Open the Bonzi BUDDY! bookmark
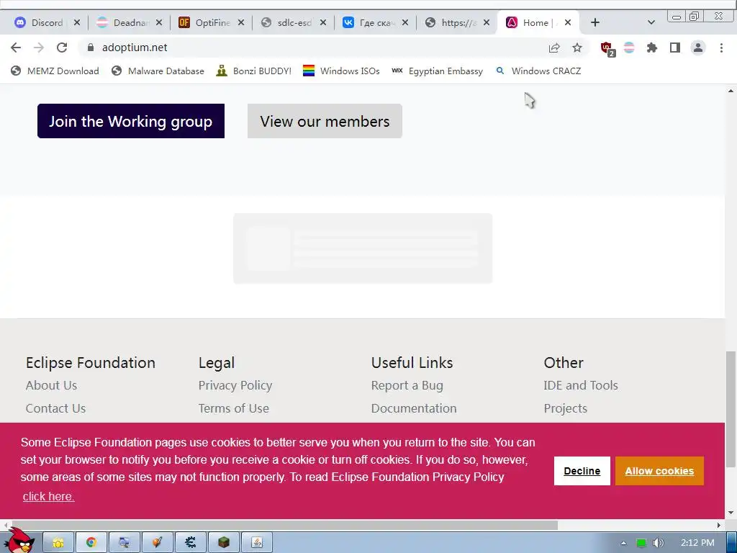Image resolution: width=737 pixels, height=553 pixels. click(x=254, y=71)
